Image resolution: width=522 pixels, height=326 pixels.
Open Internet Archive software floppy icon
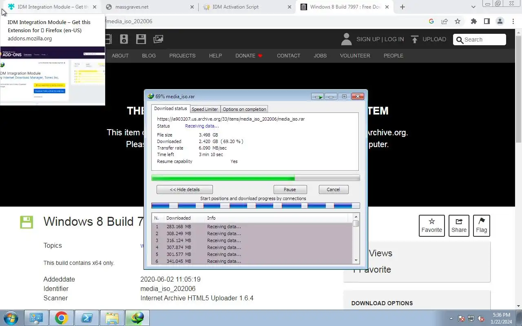tap(141, 39)
